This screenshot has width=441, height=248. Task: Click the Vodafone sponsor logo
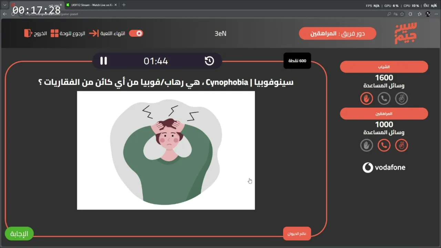[384, 168]
